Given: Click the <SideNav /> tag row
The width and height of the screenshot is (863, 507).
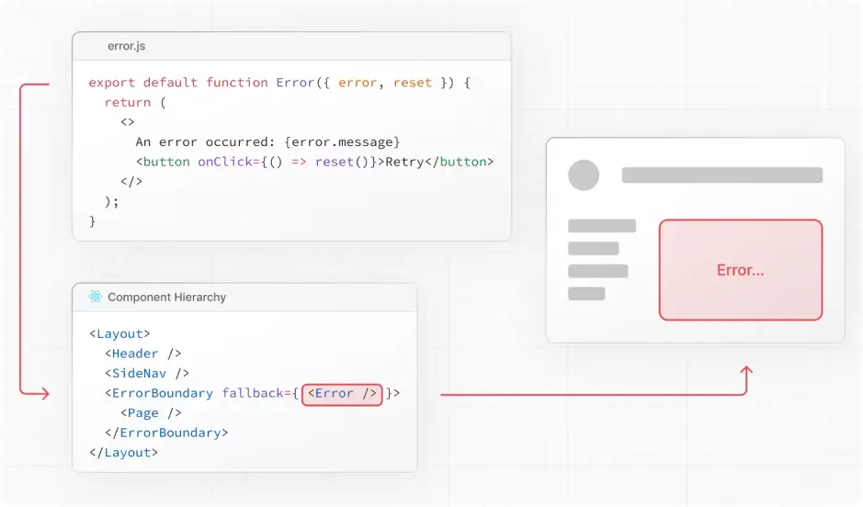Looking at the screenshot, I should [147, 374].
